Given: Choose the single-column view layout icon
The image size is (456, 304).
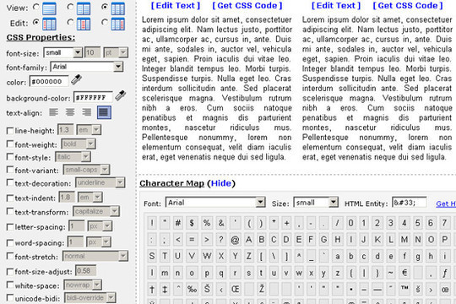Looking at the screenshot, I should (49, 8).
